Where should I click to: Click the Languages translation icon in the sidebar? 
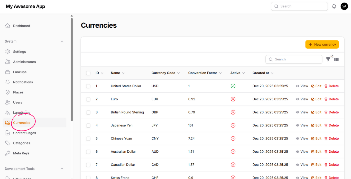[7, 112]
